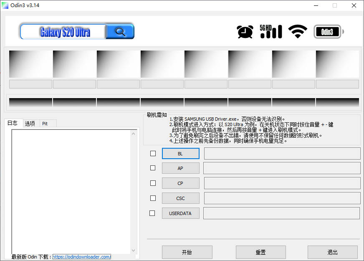Enable the AP checkbox
The width and height of the screenshot is (364, 261).
click(153, 168)
